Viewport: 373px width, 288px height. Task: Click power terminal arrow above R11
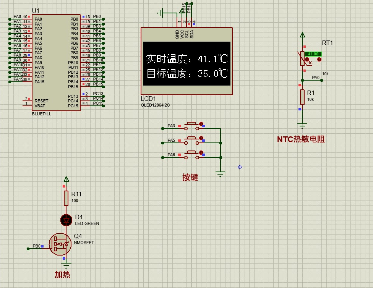(x=66, y=179)
